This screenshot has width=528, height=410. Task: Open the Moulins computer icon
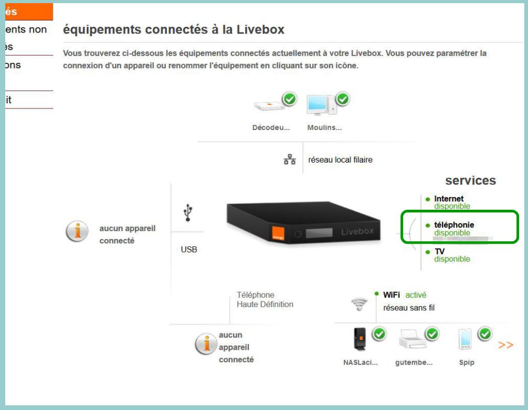coord(322,105)
